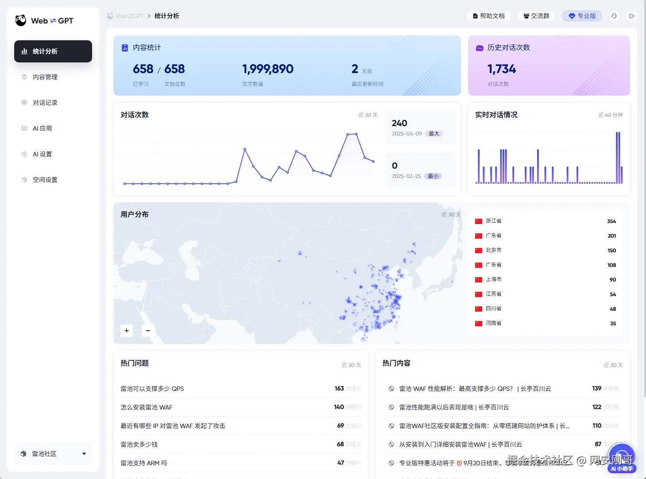Open AI 设置 in sidebar
The image size is (646, 479).
[x=53, y=154]
